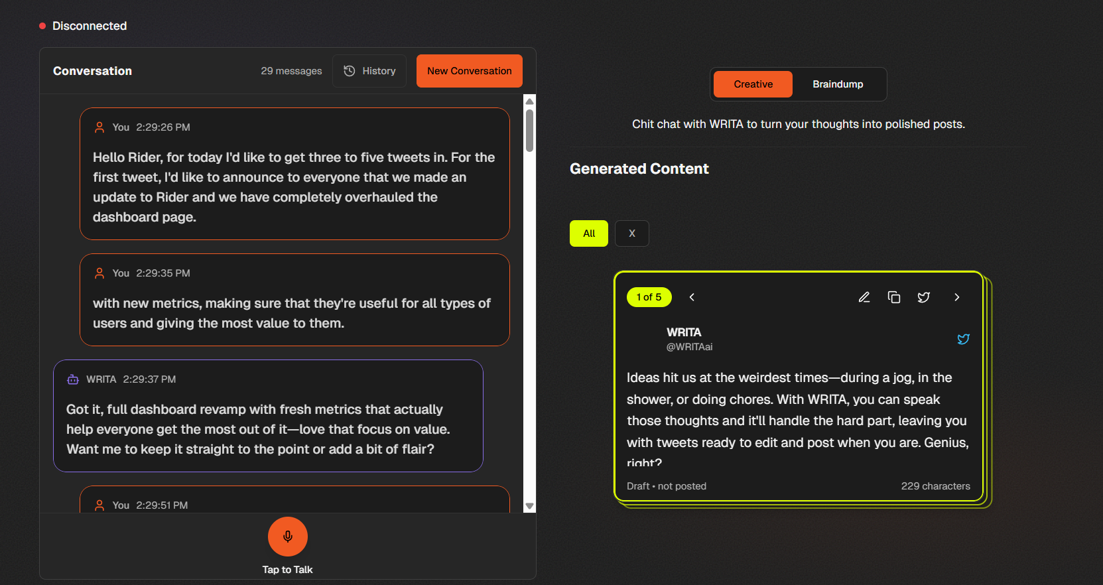1103x585 pixels.
Task: Switch to Creative mode
Action: [x=753, y=84]
